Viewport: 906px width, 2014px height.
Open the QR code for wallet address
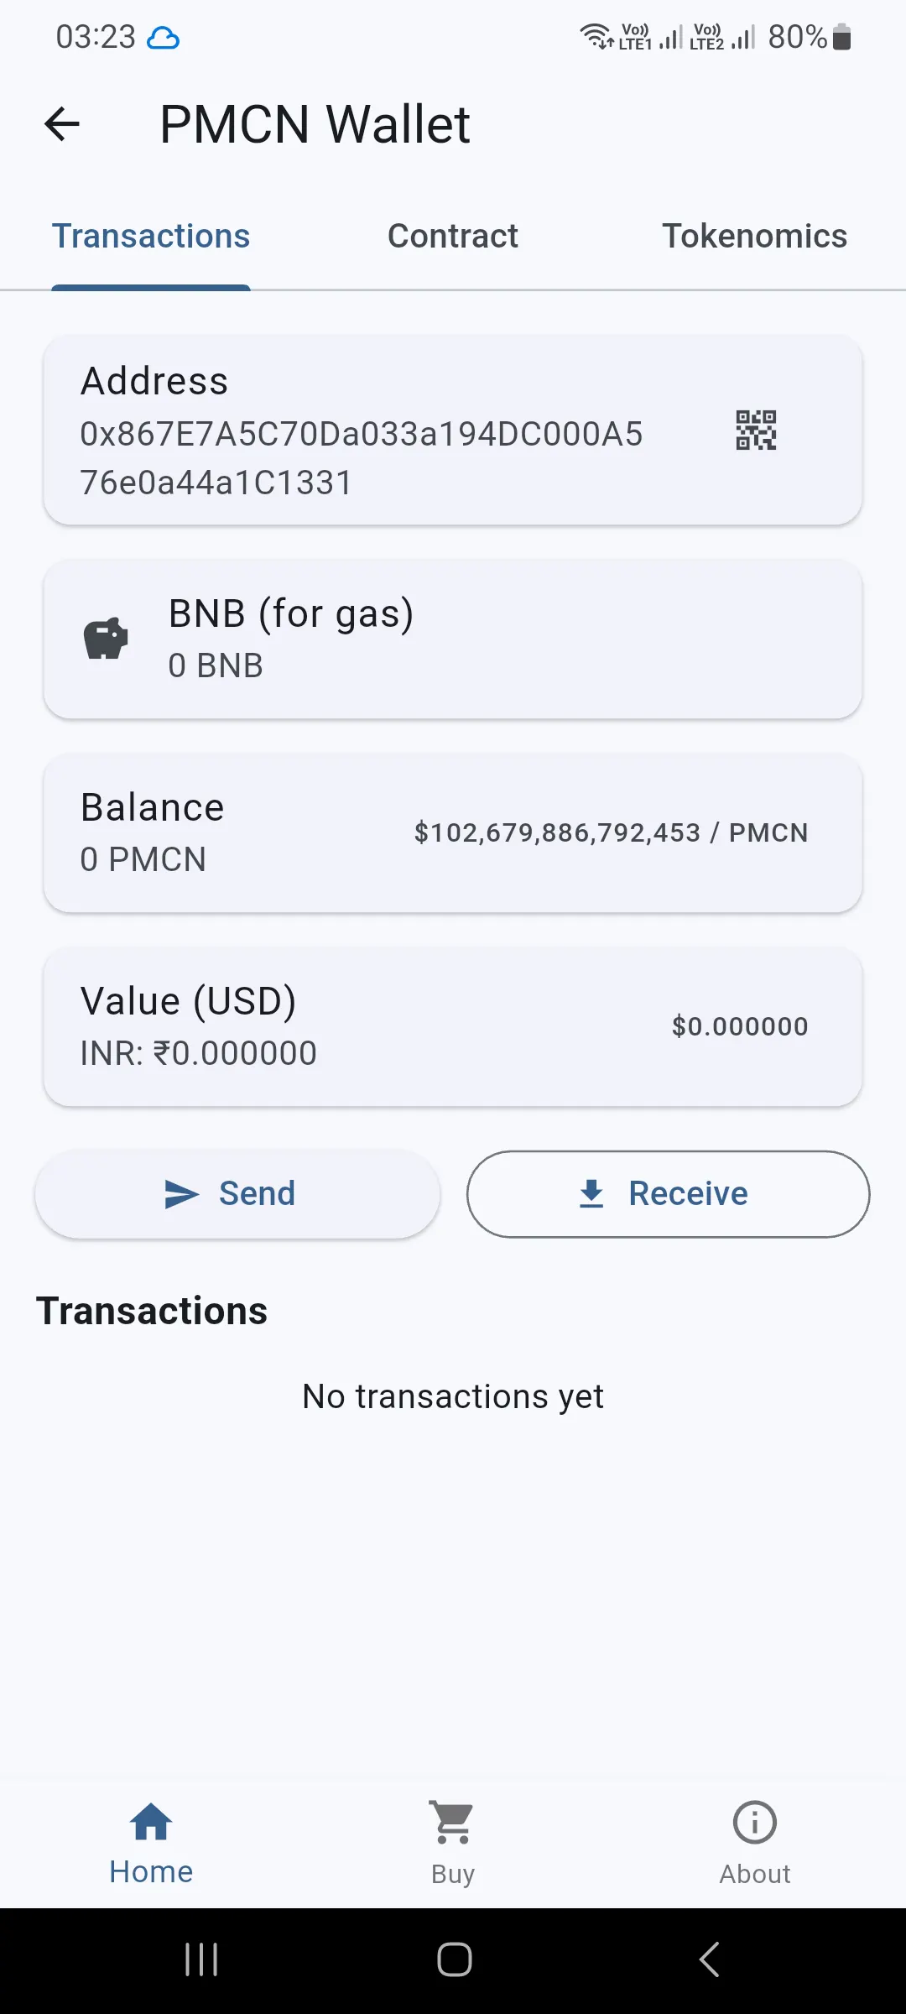(x=756, y=430)
